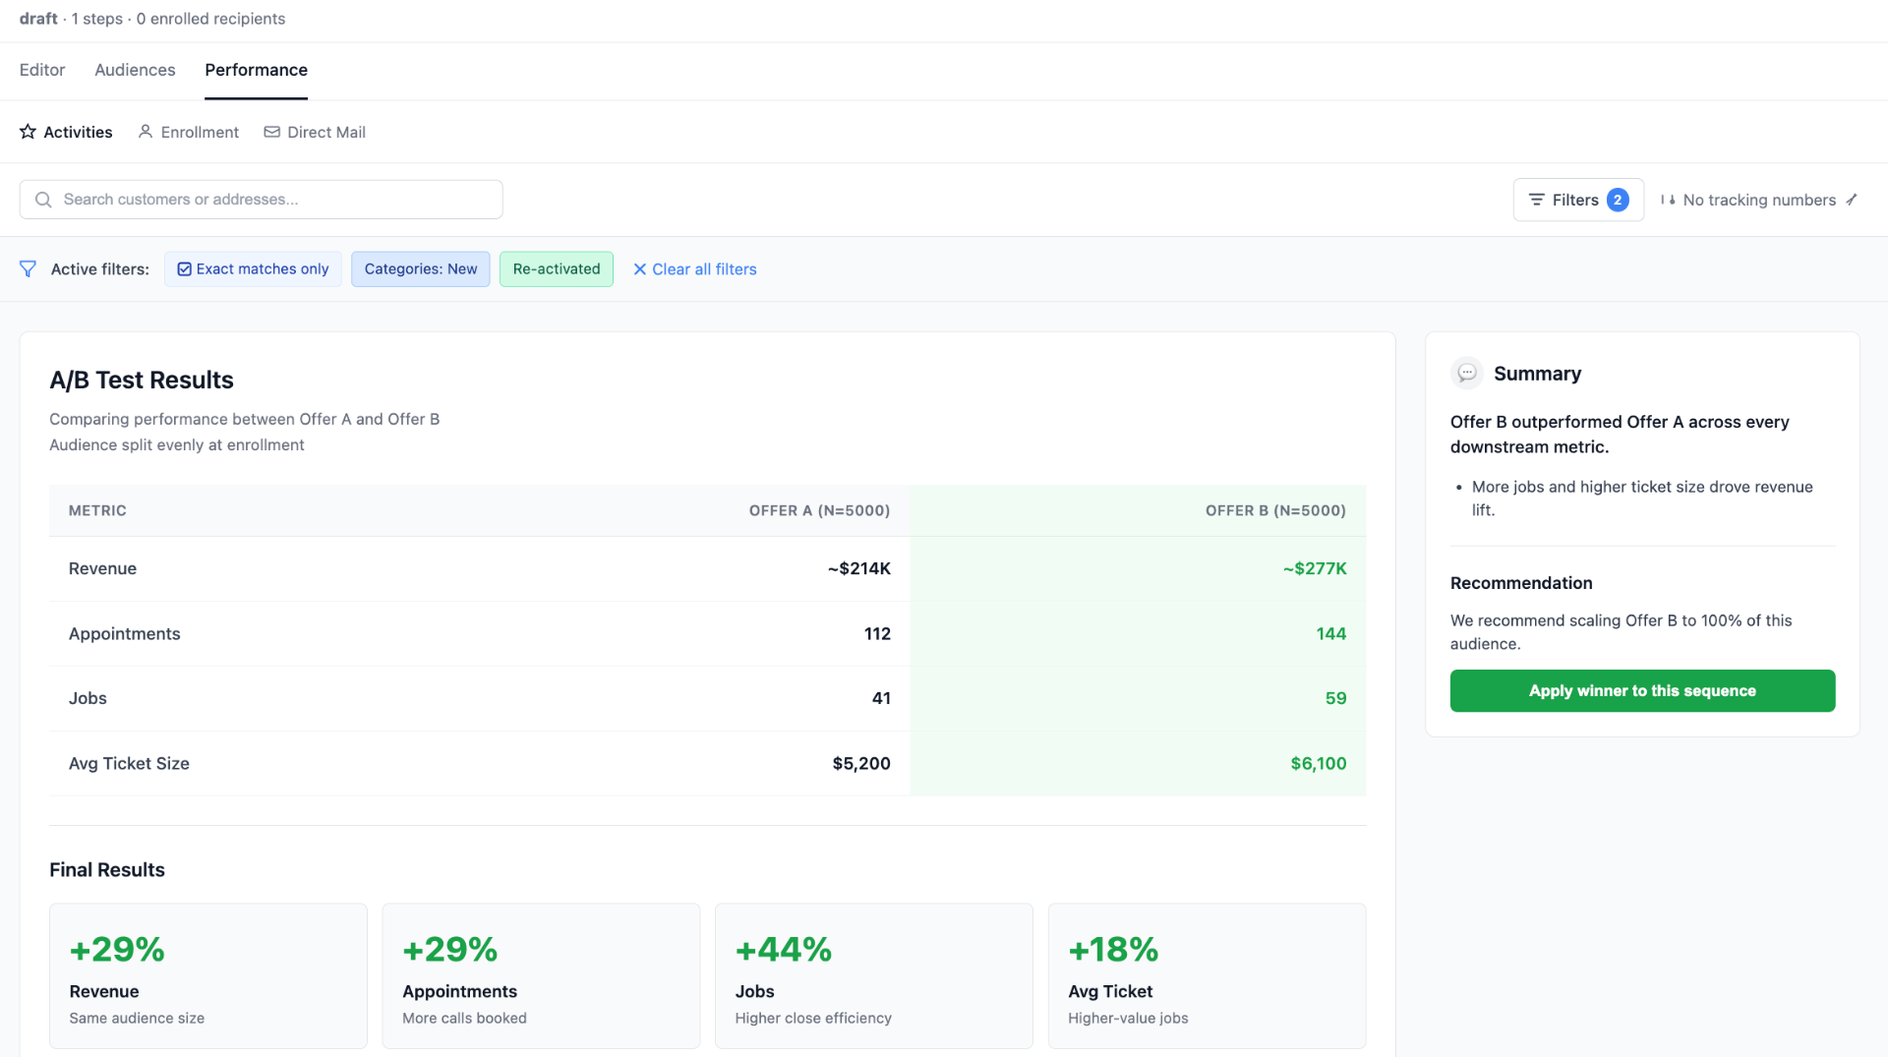
Task: Click the tracking number icon before No tracking numbers
Action: click(x=1670, y=200)
